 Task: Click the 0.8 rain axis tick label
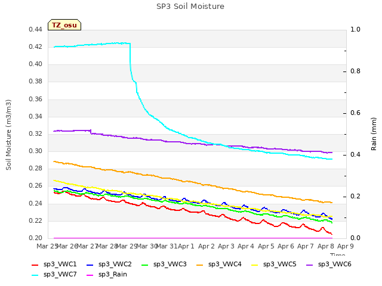(355, 71)
